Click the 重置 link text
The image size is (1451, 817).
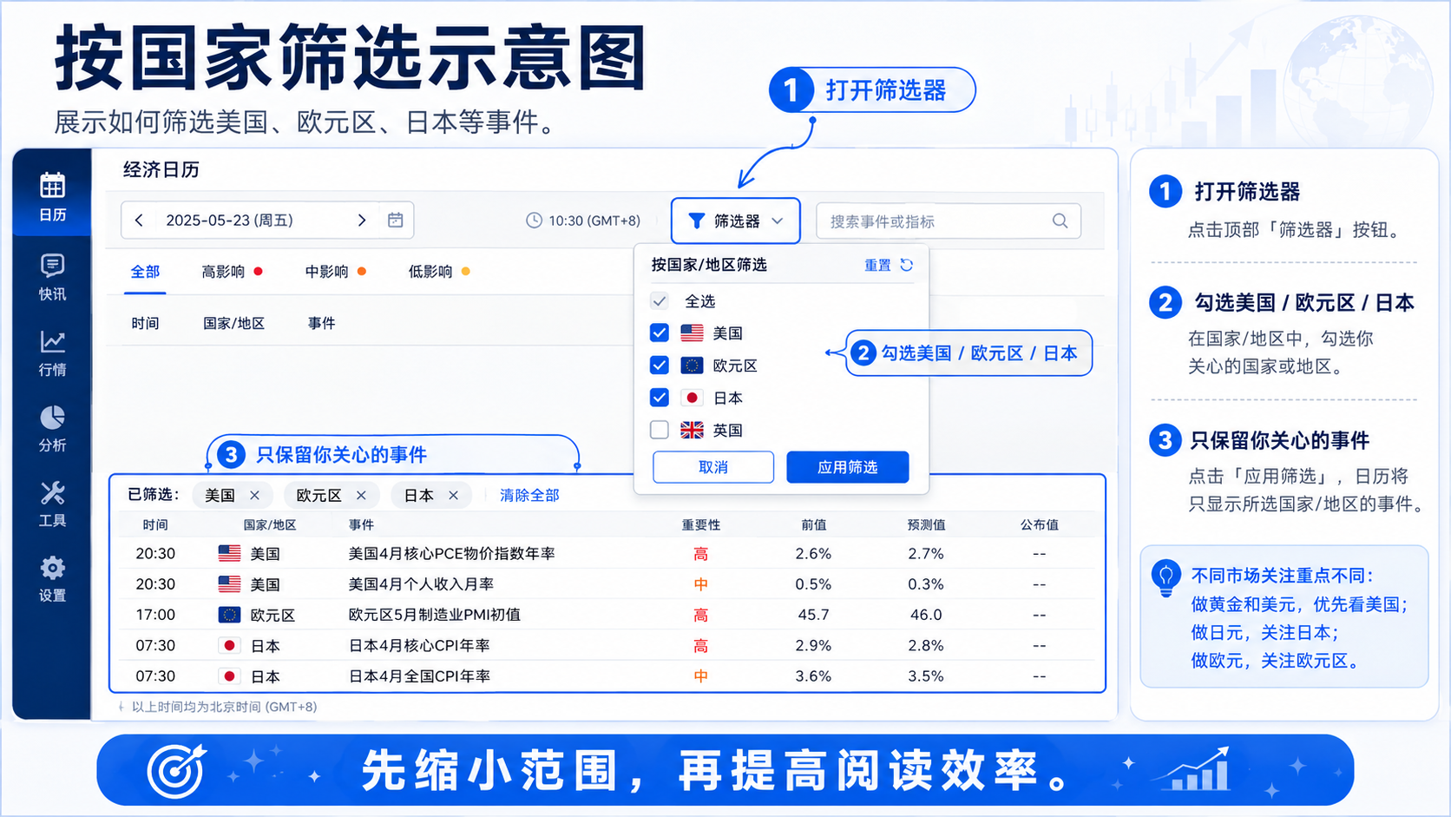(x=877, y=265)
